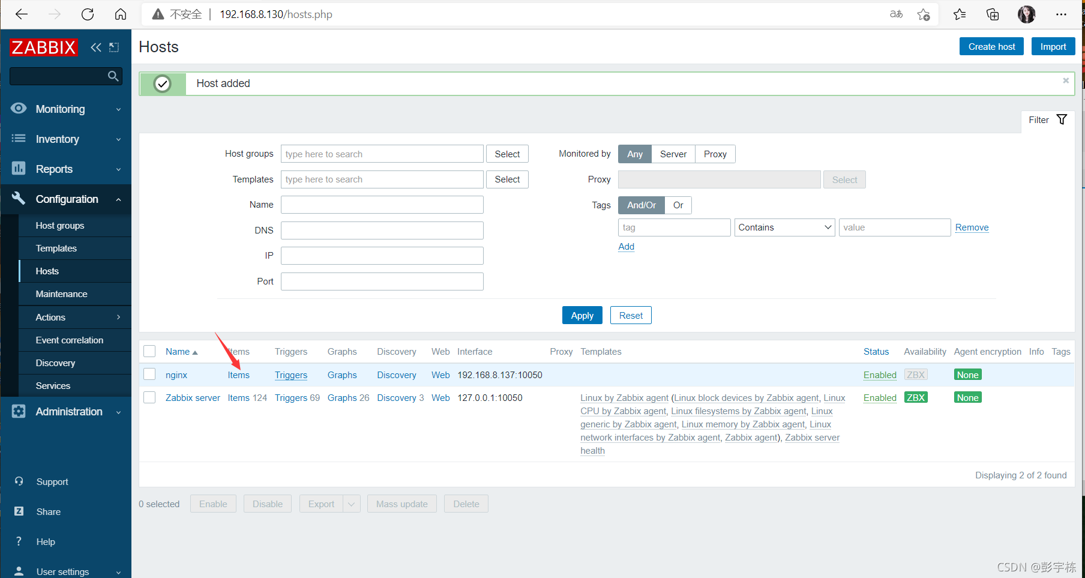This screenshot has height=578, width=1085.
Task: Collapse sidebar with double-chevron icon
Action: 96,47
